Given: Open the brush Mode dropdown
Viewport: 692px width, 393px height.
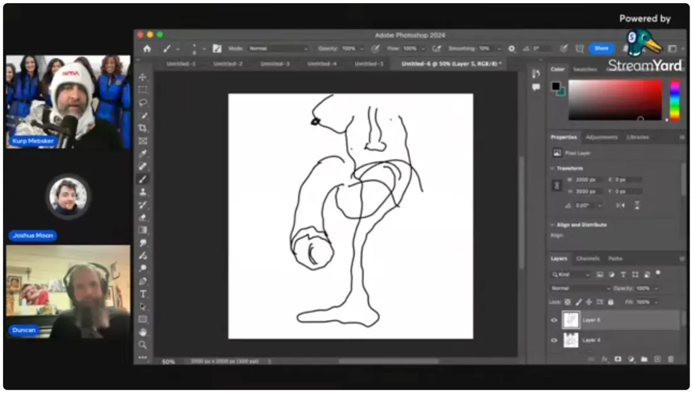Looking at the screenshot, I should [278, 48].
